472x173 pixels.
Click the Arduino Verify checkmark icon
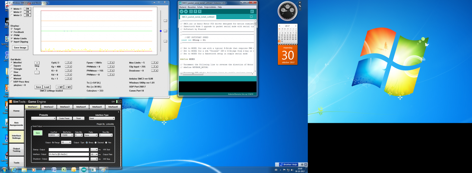tap(181, 12)
